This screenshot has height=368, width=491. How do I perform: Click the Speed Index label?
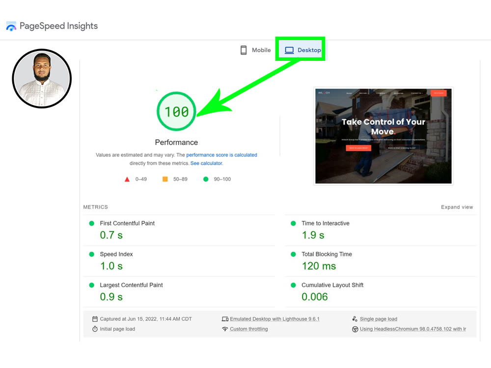[x=116, y=254]
